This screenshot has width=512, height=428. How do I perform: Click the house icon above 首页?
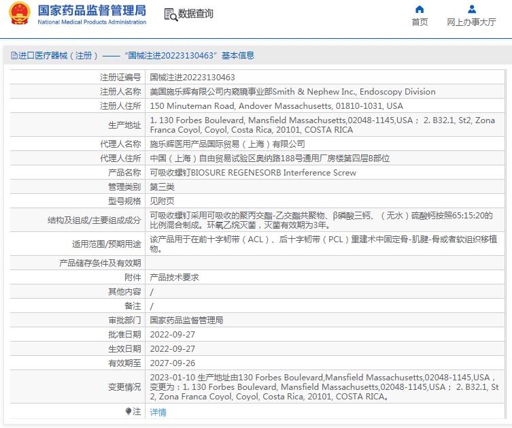pos(420,9)
